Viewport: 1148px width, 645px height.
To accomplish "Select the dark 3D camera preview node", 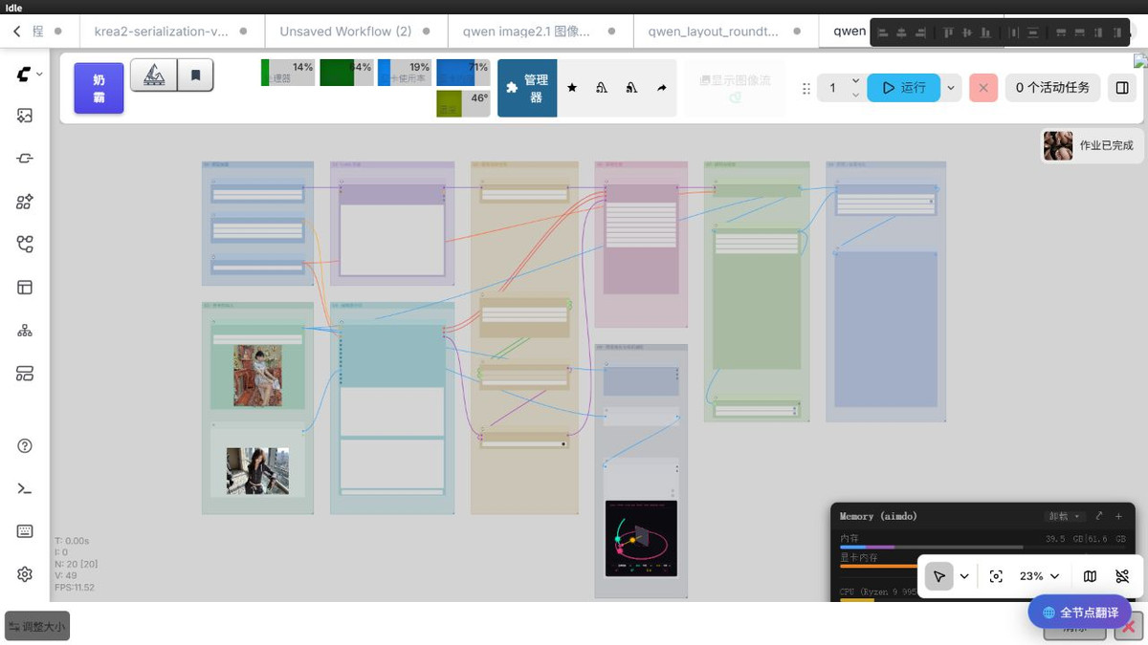I will pyautogui.click(x=641, y=538).
